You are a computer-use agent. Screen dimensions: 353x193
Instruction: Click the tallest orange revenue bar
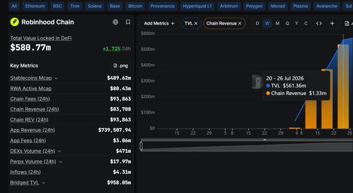(343, 87)
